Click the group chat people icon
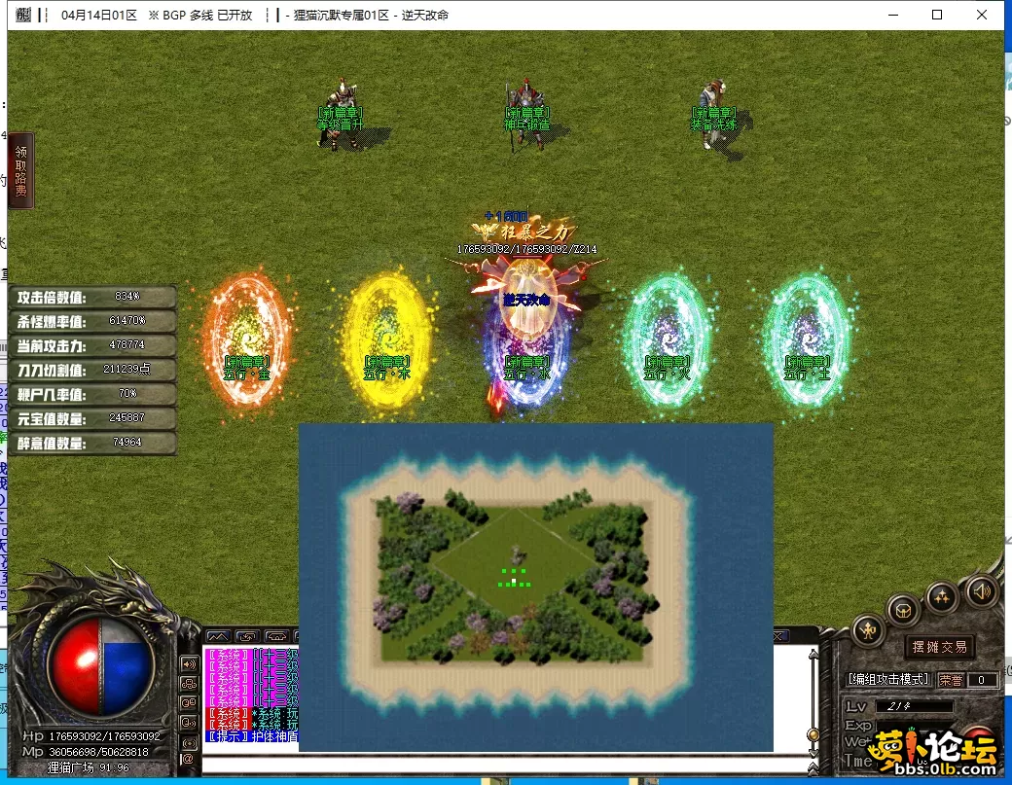The width and height of the screenshot is (1012, 785). [189, 683]
